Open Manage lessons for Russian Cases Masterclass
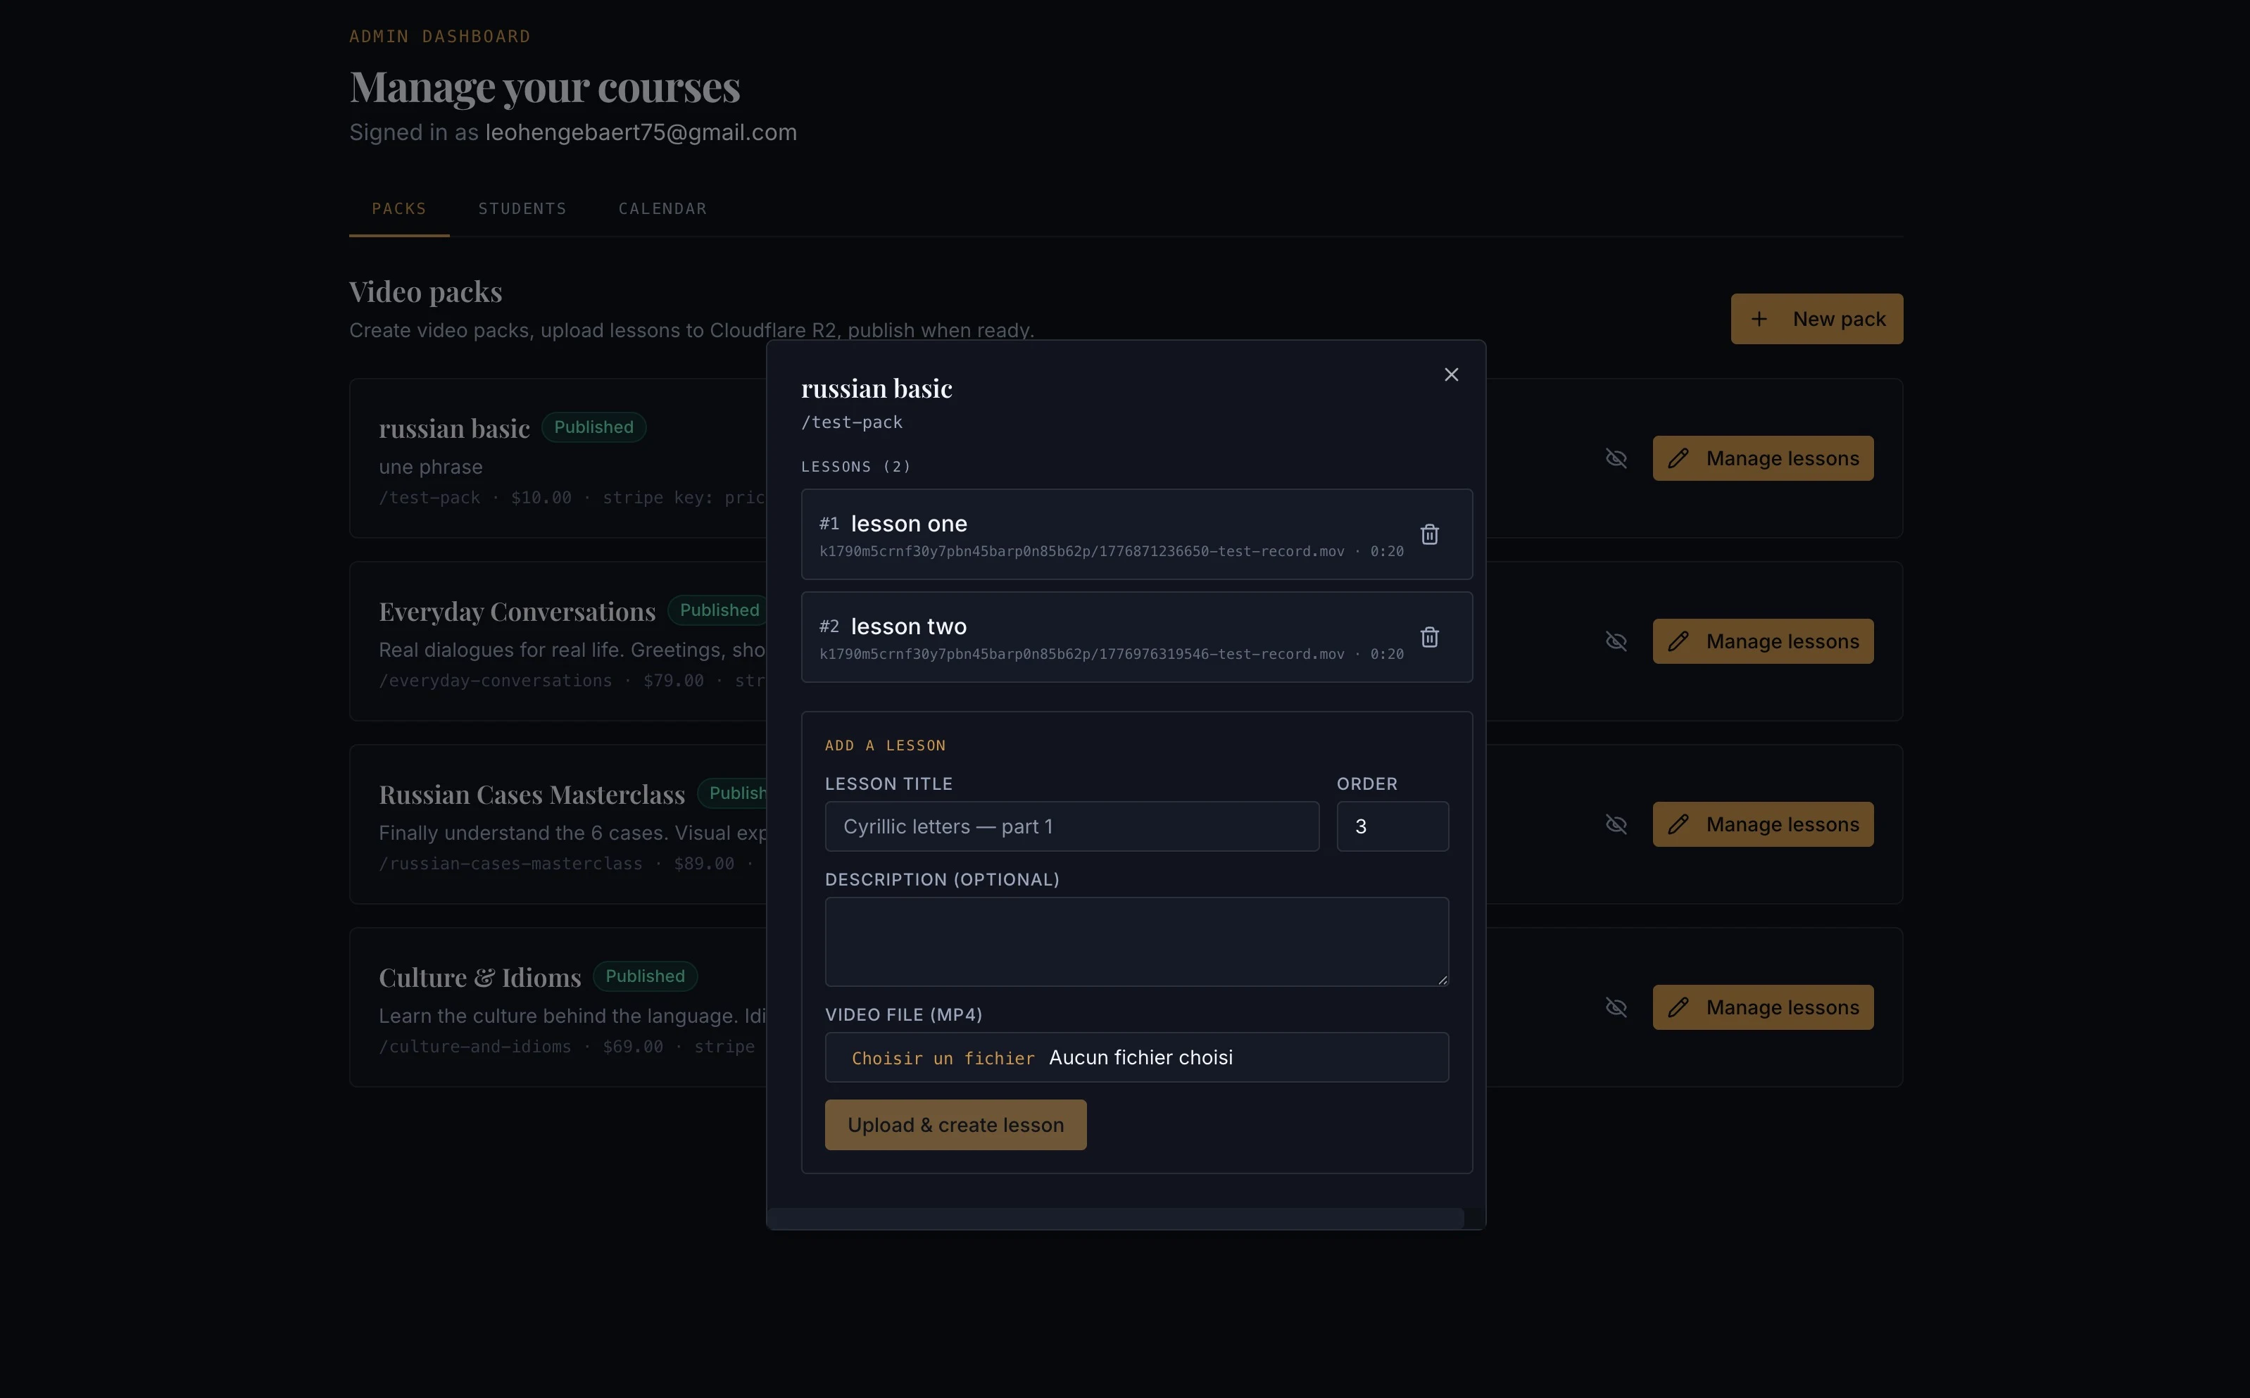Viewport: 2250px width, 1398px height. tap(1763, 825)
